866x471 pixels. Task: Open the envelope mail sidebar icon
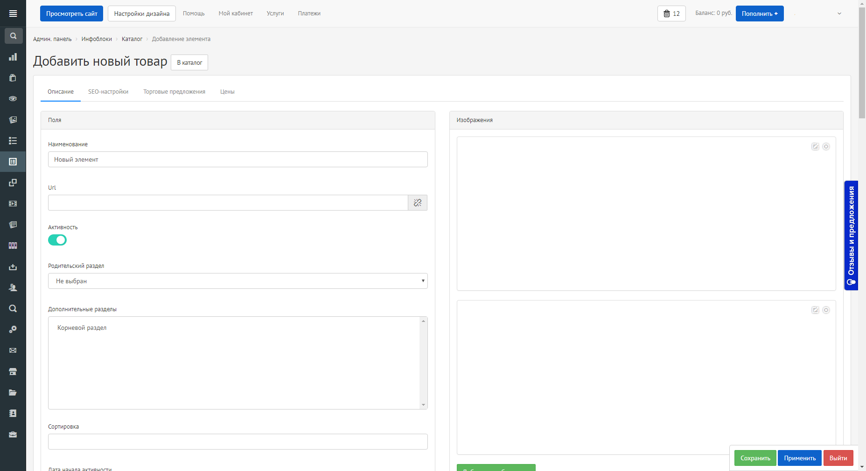pos(13,350)
